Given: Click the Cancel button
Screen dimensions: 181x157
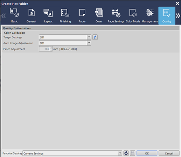Looking at the screenshot, I should click(x=169, y=153).
